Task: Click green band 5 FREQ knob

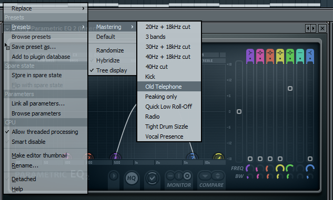Action: coord(290,169)
